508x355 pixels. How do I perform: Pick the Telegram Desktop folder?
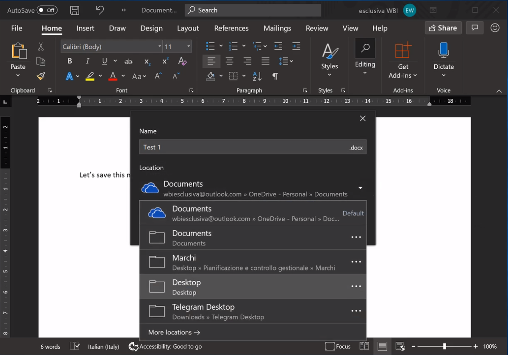(x=253, y=311)
